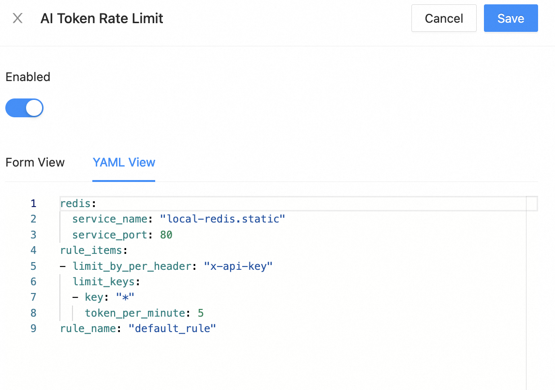Close the AI Token Rate Limit panel

tap(17, 18)
